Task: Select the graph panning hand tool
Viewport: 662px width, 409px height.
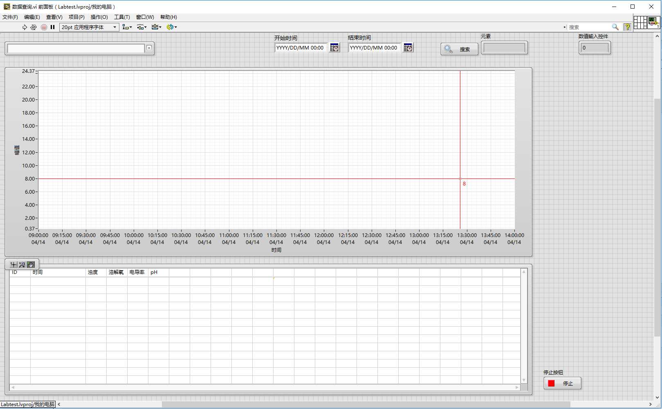Action: [x=31, y=264]
